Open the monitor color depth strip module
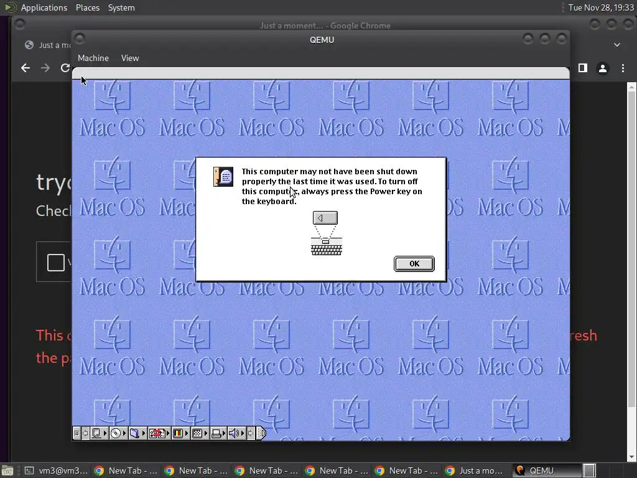Viewport: 637px width, 478px height. pyautogui.click(x=180, y=433)
